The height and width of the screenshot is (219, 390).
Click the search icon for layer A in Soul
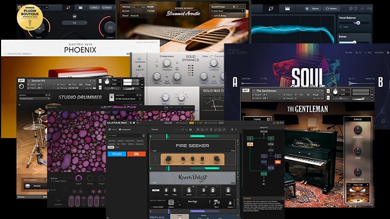266,78
